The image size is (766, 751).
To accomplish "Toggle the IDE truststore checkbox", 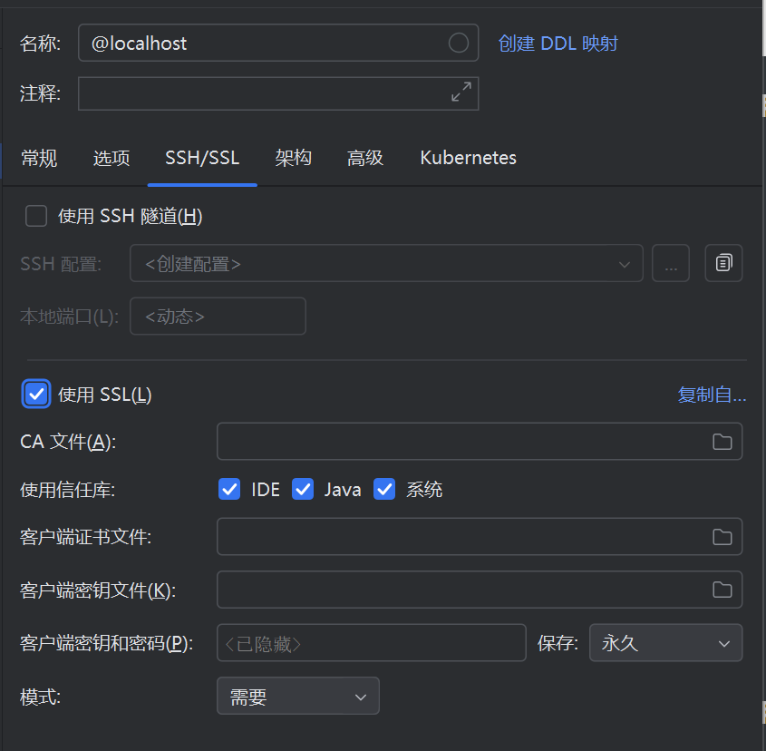I will tap(229, 489).
